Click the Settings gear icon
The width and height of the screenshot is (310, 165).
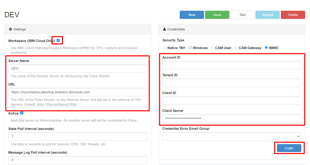(10, 29)
